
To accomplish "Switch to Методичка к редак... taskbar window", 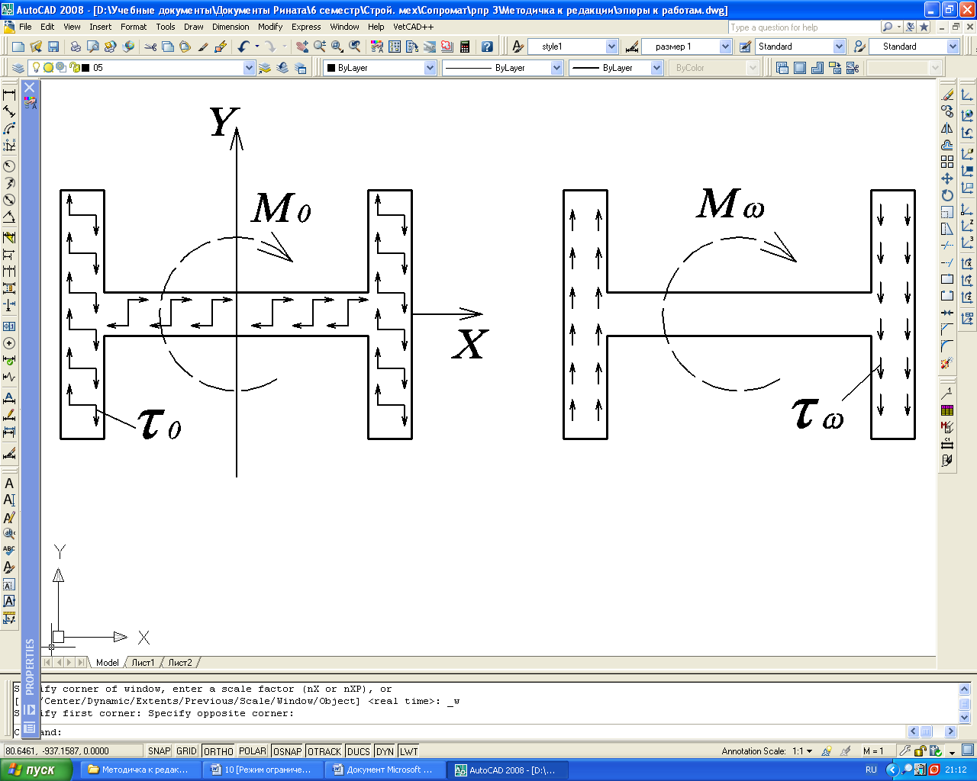I will tap(140, 770).
